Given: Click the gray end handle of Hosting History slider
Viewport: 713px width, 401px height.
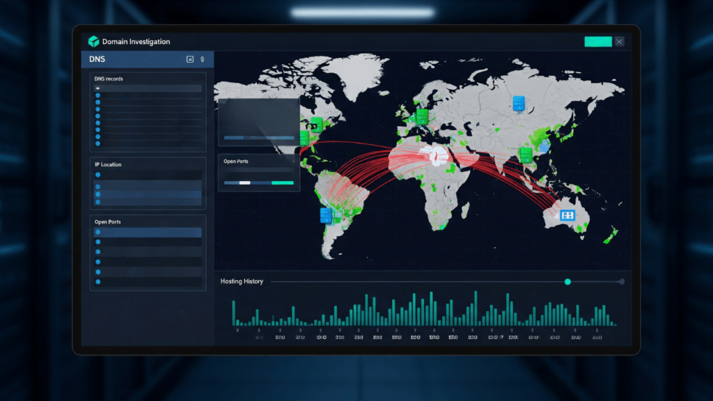Looking at the screenshot, I should coord(622,281).
